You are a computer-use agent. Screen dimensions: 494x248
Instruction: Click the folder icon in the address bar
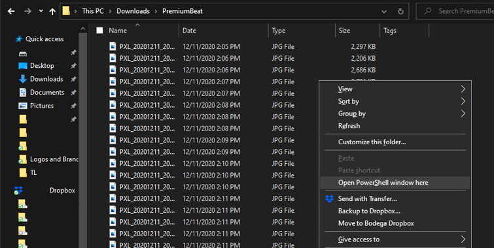point(66,11)
